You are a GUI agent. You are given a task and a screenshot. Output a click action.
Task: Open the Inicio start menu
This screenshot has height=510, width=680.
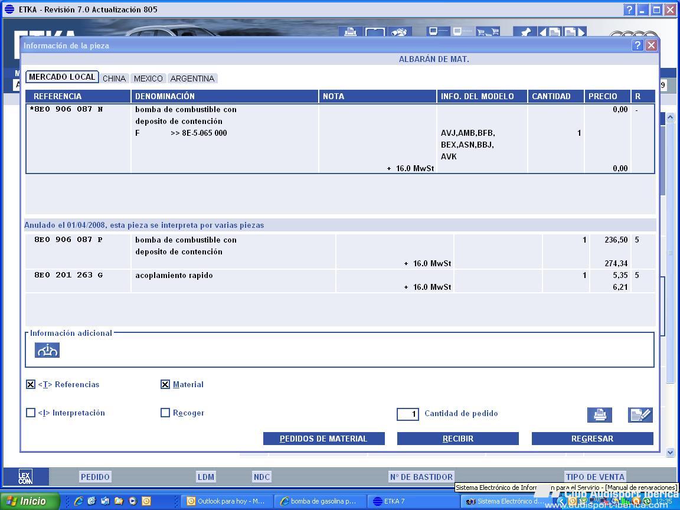[30, 501]
